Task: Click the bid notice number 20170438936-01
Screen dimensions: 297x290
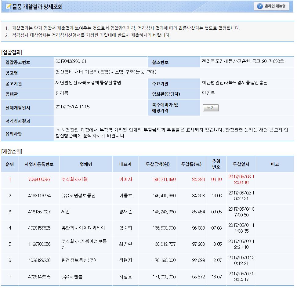Action: pyautogui.click(x=71, y=61)
